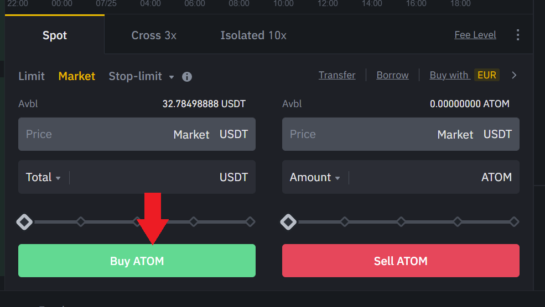Set buy slider to 25% diamond marker
The width and height of the screenshot is (545, 307).
(x=81, y=222)
